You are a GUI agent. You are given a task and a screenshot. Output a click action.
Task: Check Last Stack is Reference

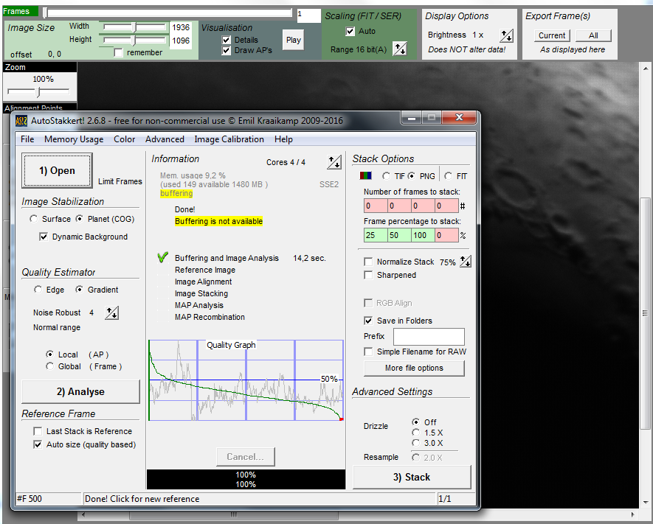(38, 431)
